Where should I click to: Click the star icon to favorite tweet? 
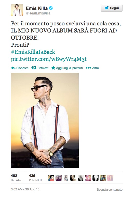[53, 68]
